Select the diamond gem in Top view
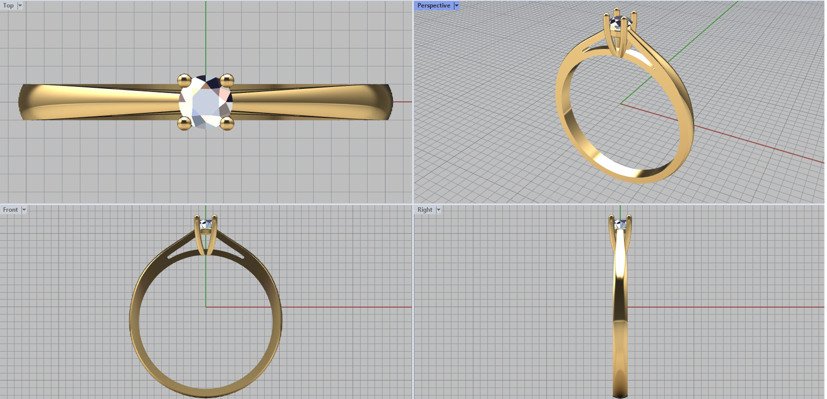The height and width of the screenshot is (399, 827). [206, 102]
